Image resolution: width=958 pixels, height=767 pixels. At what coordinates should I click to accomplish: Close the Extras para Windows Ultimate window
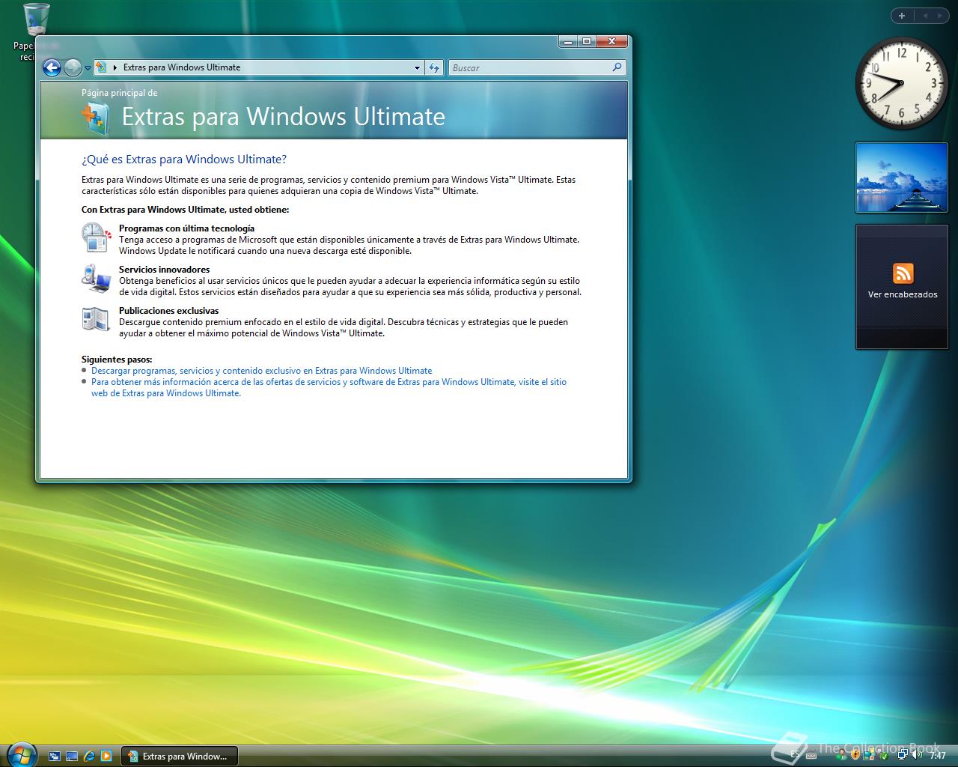(x=612, y=42)
